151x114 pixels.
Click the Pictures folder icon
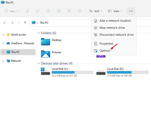[46, 54]
